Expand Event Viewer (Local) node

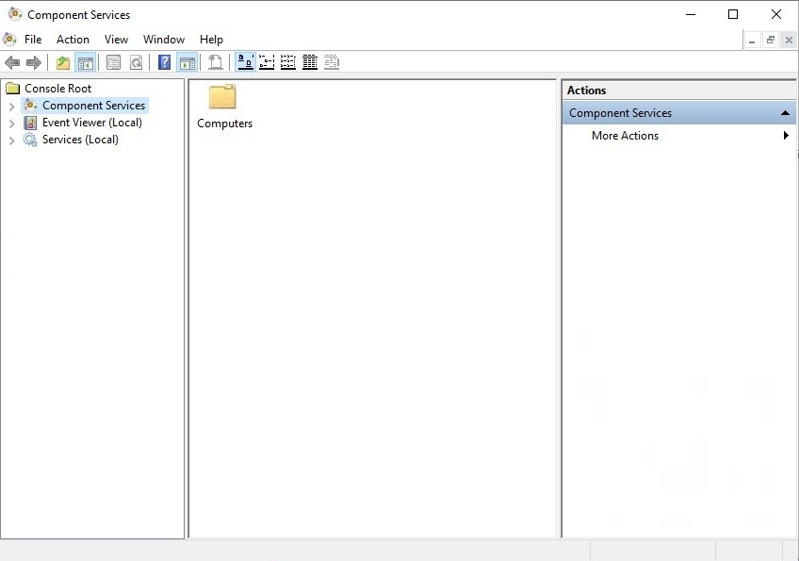[x=11, y=124]
